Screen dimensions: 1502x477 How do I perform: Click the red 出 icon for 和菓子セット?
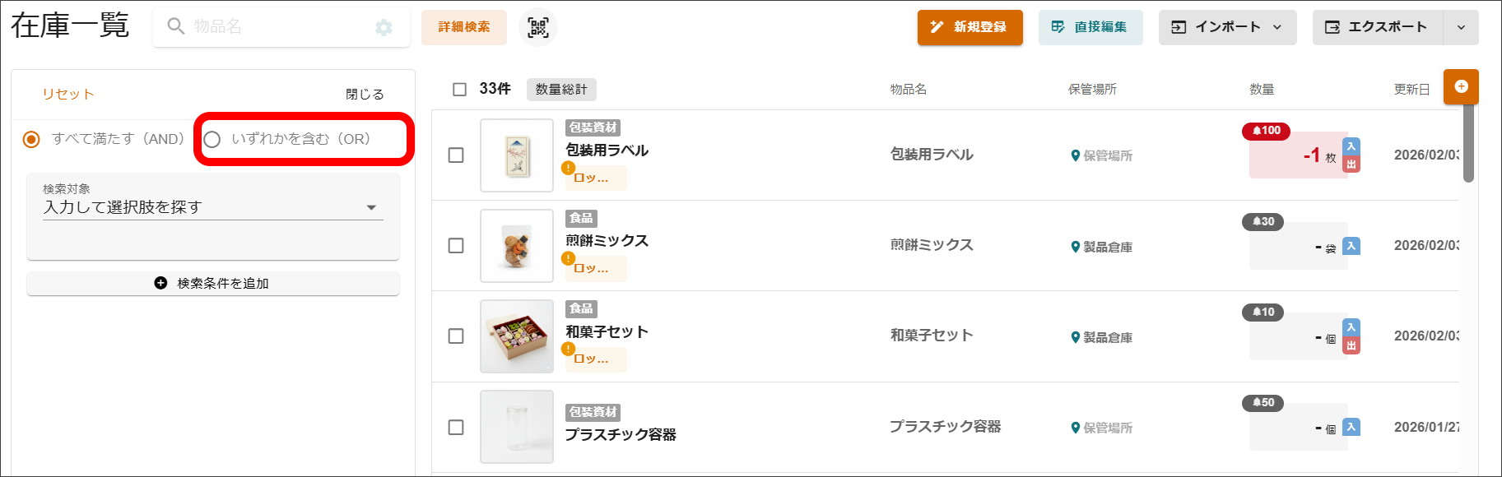point(1351,345)
